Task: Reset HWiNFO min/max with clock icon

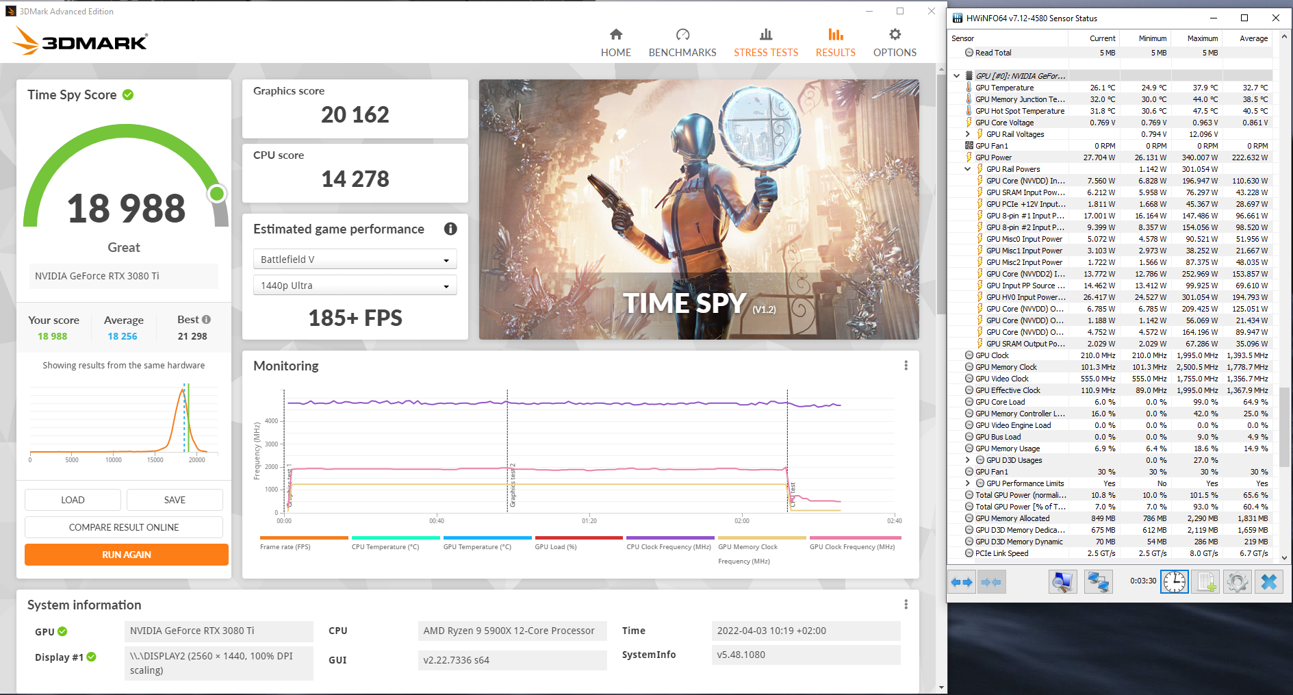Action: coord(1175,582)
